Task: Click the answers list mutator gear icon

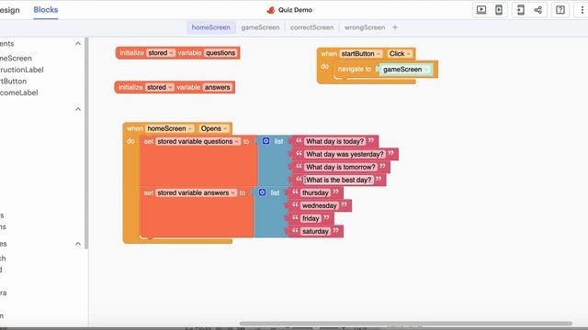Action: click(x=262, y=192)
